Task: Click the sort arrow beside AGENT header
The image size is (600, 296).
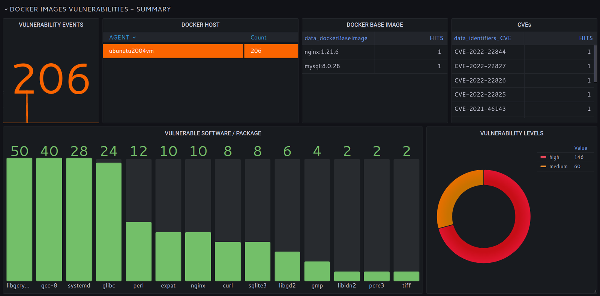Action: coord(134,37)
